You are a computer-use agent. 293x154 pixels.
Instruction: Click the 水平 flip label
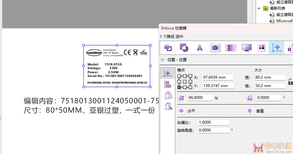point(191,111)
